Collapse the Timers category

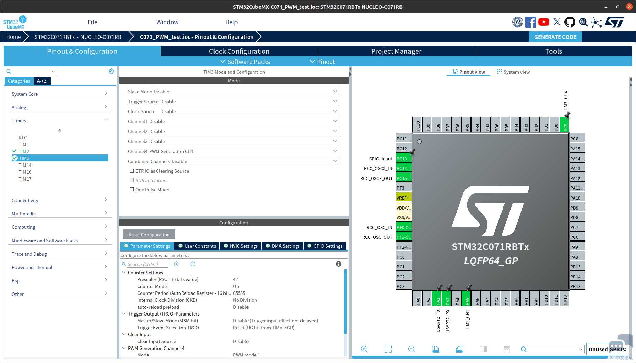point(60,120)
